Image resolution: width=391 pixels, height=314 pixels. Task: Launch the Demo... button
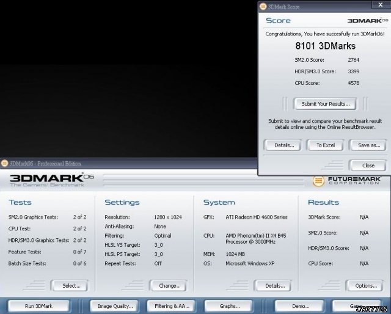(299, 306)
